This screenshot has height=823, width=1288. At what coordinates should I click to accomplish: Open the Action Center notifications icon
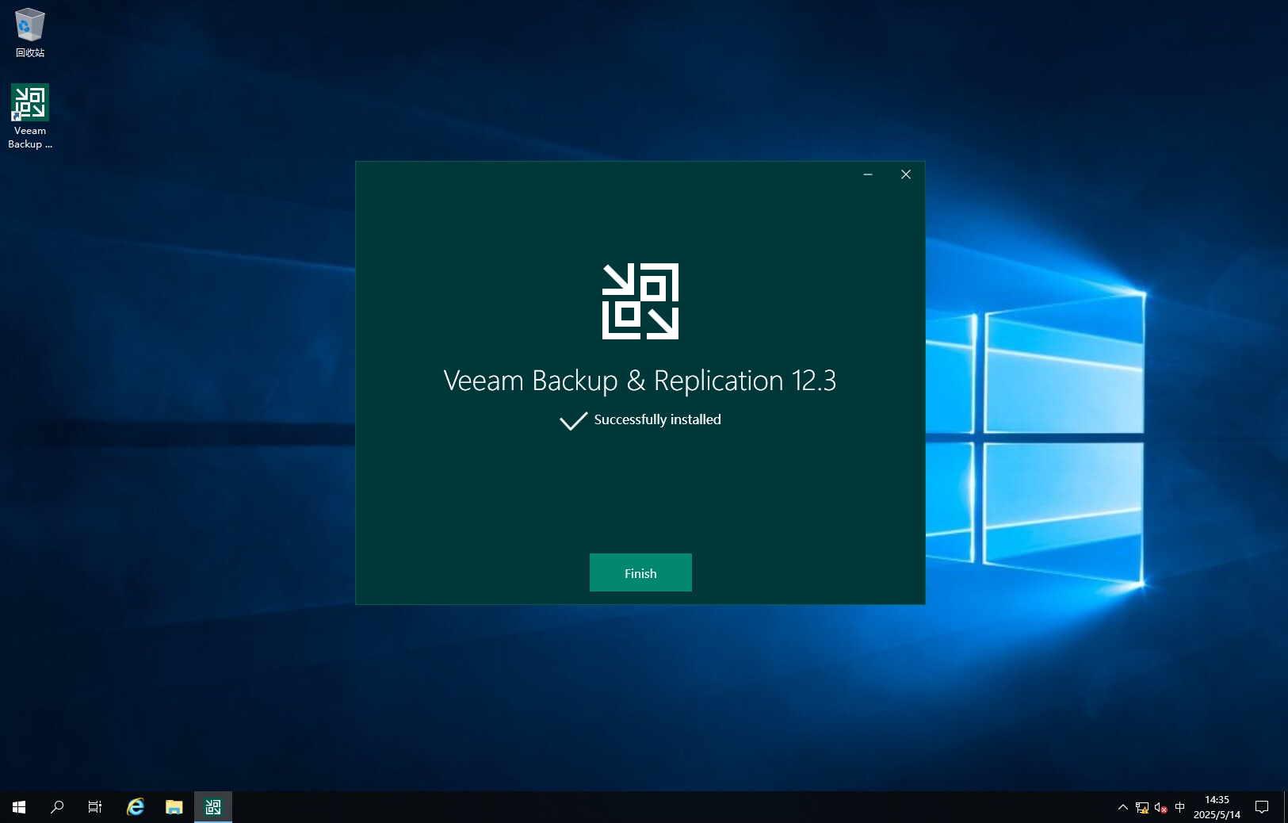(x=1262, y=807)
